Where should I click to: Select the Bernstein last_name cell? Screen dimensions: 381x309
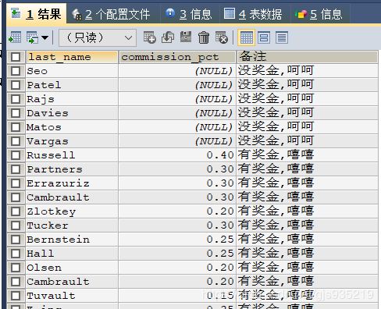pyautogui.click(x=72, y=240)
